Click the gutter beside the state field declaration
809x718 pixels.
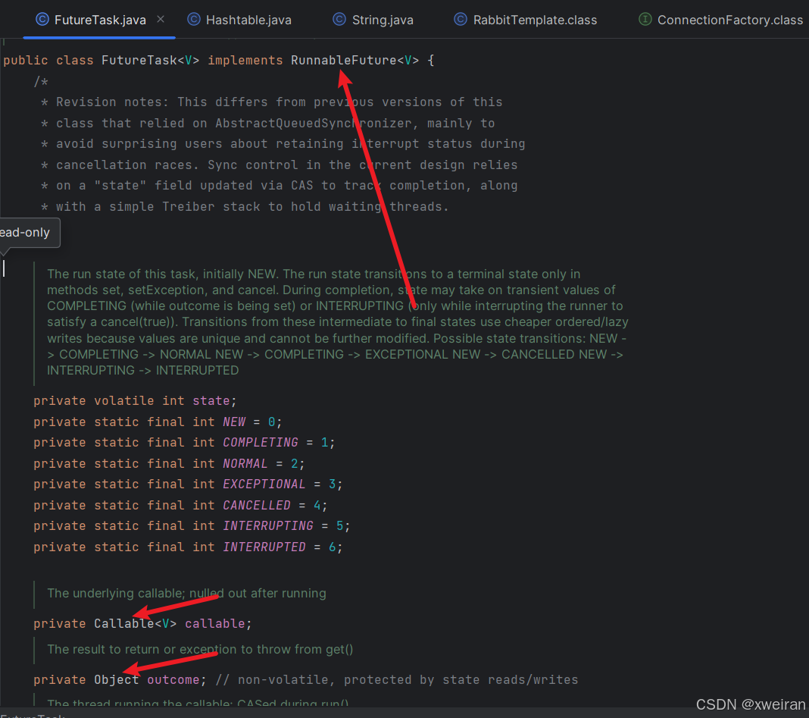click(x=15, y=400)
